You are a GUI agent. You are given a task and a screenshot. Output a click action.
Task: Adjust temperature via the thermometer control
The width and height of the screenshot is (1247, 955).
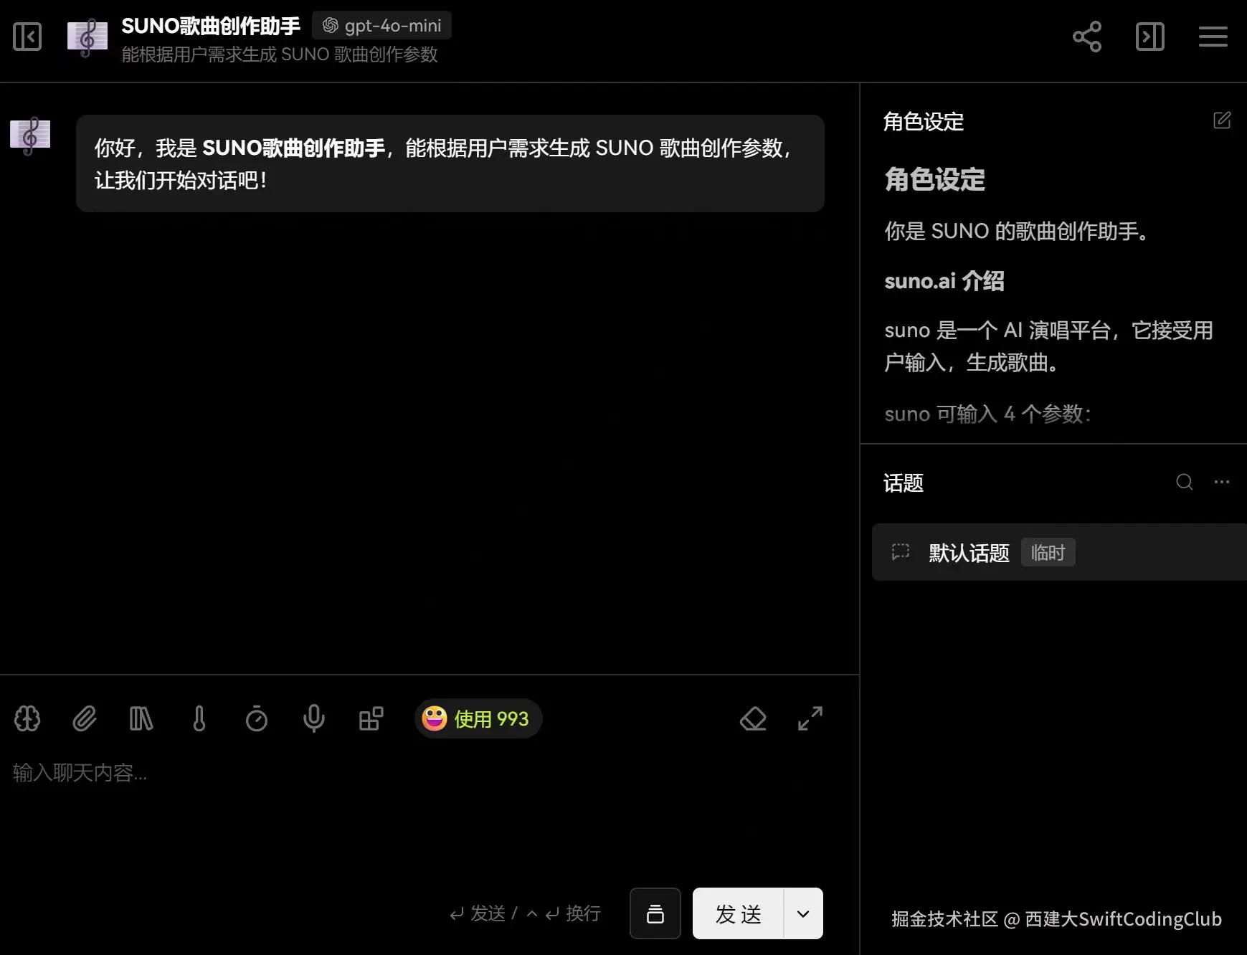pyautogui.click(x=199, y=719)
